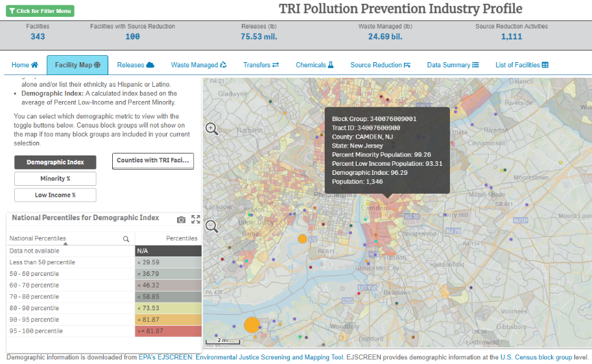Go to the Home tab
The image size is (592, 364).
click(x=25, y=65)
